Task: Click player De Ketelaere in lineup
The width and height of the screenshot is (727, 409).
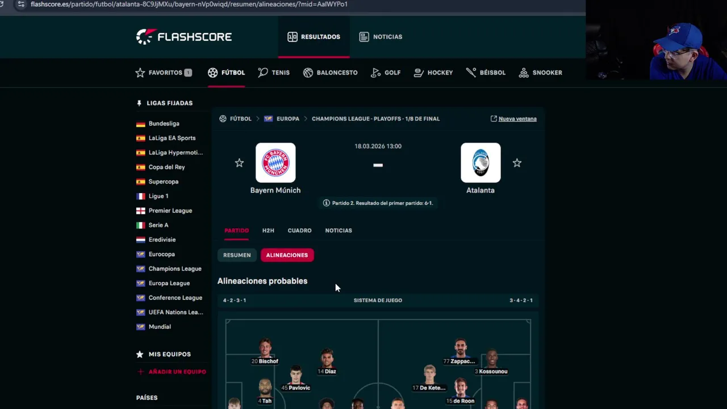Action: coord(429,378)
